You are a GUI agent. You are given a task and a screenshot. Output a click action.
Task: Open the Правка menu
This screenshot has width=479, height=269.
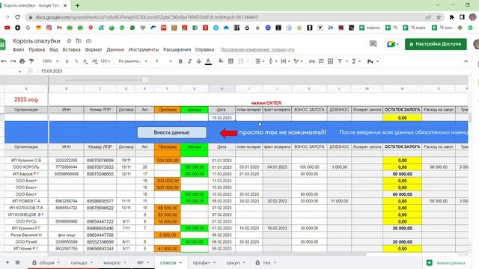[37, 49]
